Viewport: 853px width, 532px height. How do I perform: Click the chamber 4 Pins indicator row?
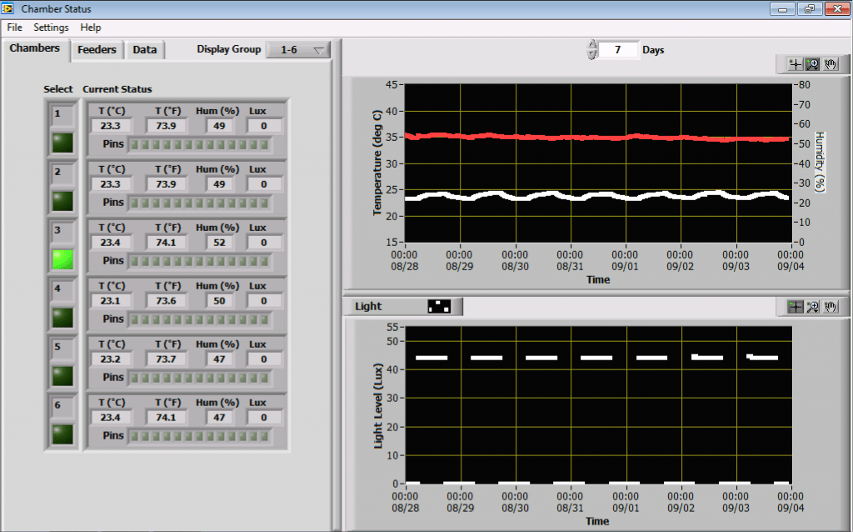tap(200, 319)
